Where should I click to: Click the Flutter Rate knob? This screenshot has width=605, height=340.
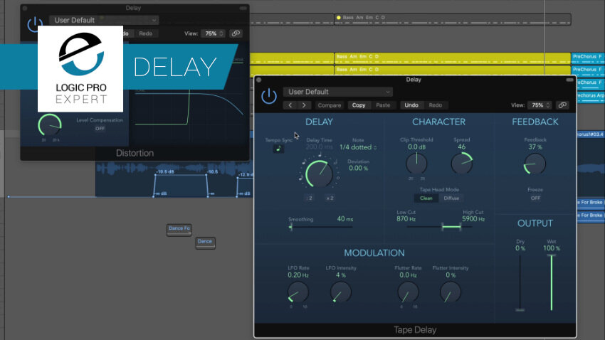click(408, 292)
